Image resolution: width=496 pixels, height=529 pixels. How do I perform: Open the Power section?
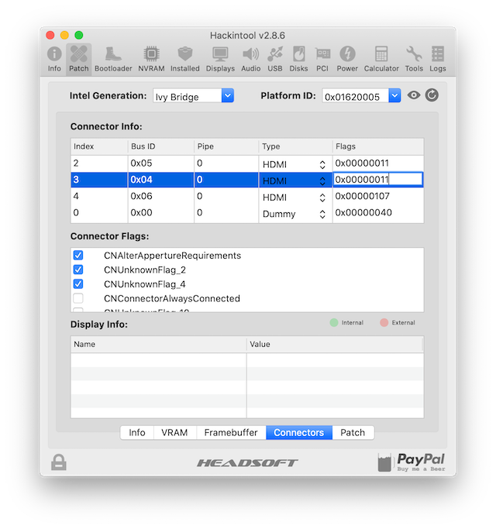coord(347,60)
